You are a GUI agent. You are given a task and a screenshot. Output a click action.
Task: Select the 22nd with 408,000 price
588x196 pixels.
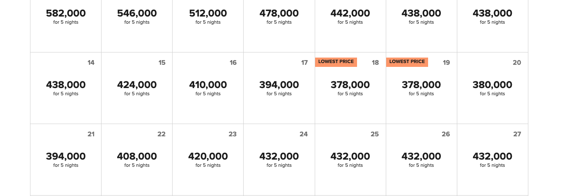pos(137,160)
